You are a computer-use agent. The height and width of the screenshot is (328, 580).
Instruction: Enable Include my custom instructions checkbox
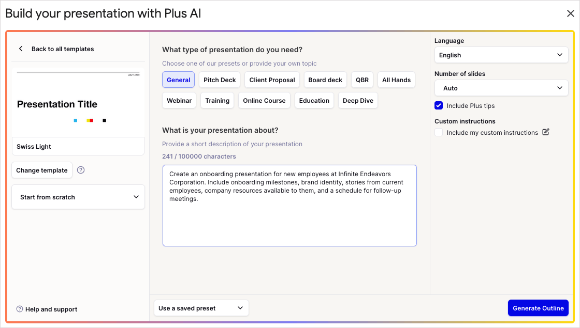point(439,132)
